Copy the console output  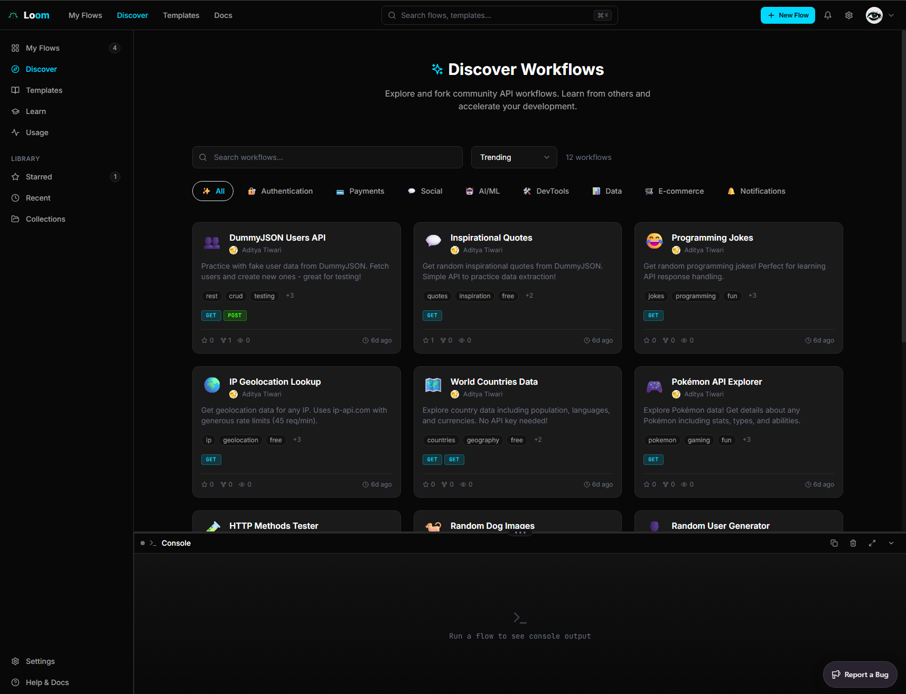pyautogui.click(x=834, y=543)
